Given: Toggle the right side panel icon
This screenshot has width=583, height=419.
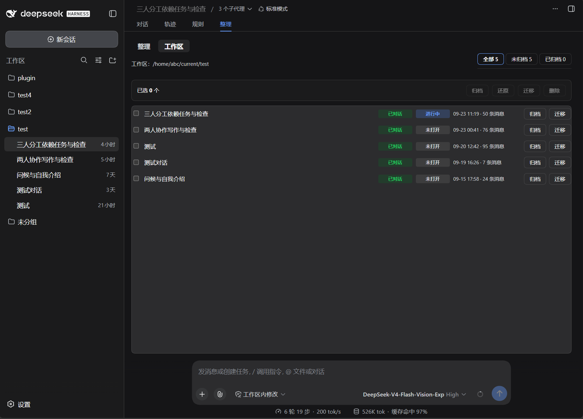Looking at the screenshot, I should coord(572,9).
